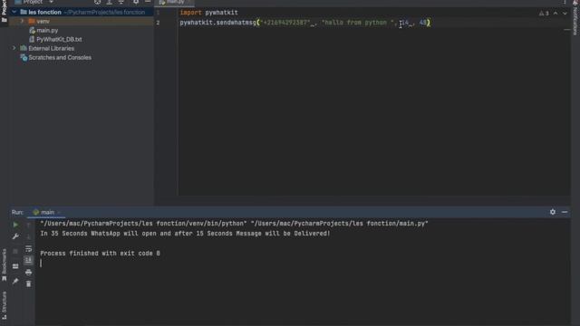
Task: Click line number 2 in the gutter
Action: [x=158, y=23]
